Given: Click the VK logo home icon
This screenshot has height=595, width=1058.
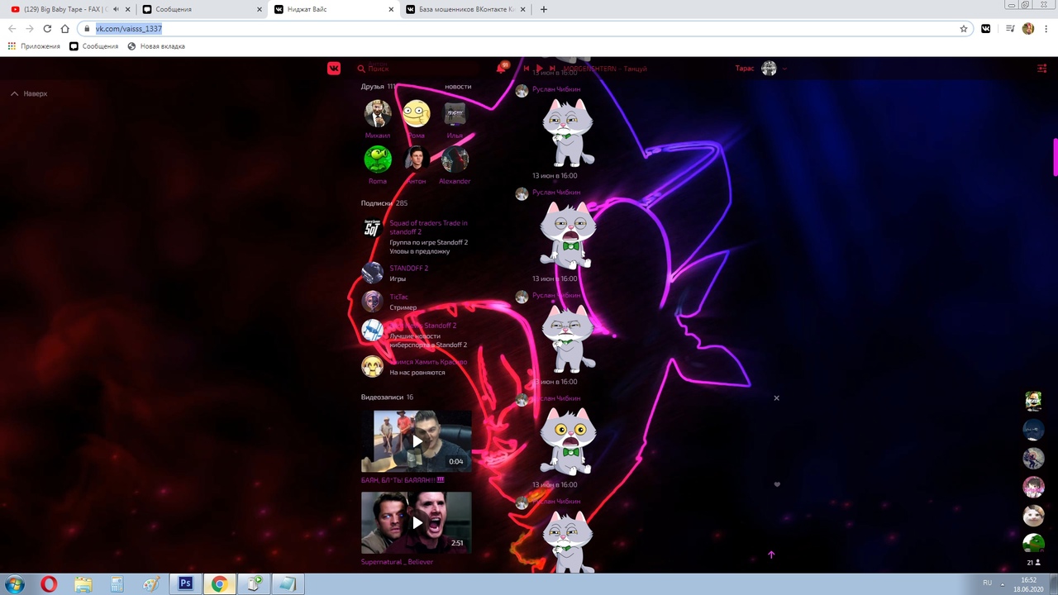Looking at the screenshot, I should [x=334, y=69].
